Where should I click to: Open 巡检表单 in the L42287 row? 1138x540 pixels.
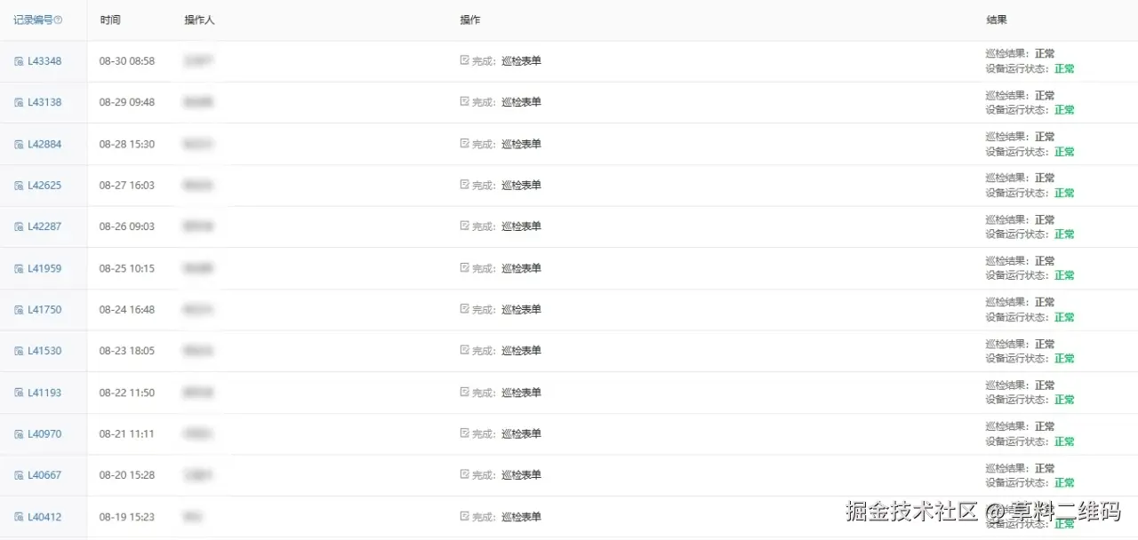coord(521,226)
